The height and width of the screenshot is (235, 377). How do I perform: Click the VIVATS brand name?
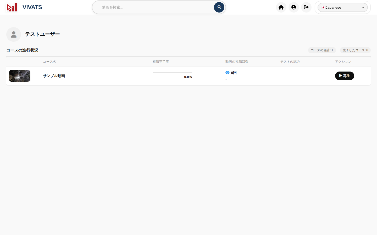(x=32, y=7)
